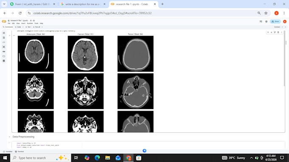
Task: Open the comments panel icon
Action: [x=261, y=22]
